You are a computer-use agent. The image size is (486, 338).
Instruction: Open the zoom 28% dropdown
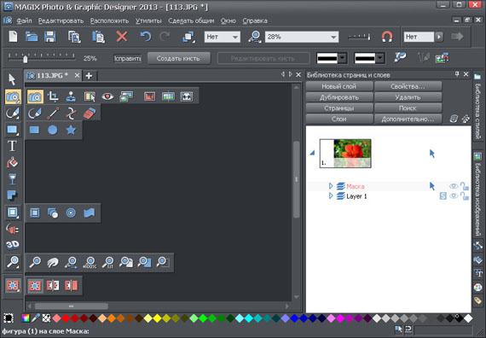click(x=333, y=37)
